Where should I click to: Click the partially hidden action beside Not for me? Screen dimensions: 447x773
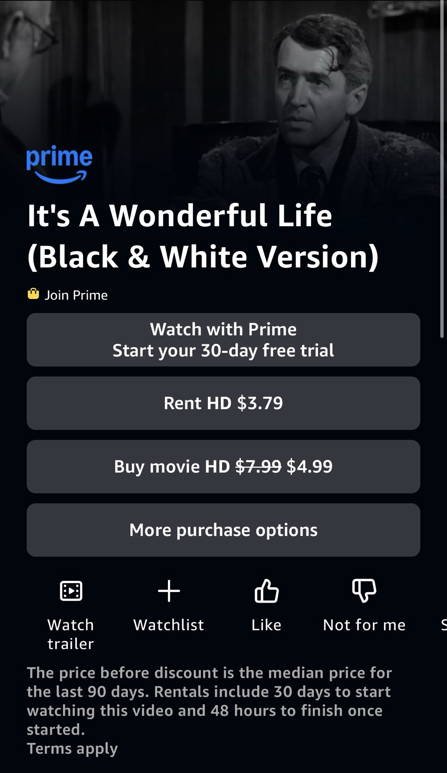(x=444, y=625)
